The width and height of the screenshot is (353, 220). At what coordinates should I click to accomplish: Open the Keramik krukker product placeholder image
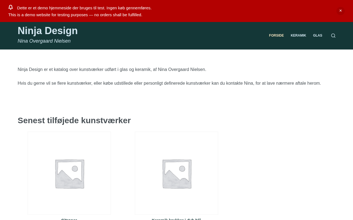(176, 173)
